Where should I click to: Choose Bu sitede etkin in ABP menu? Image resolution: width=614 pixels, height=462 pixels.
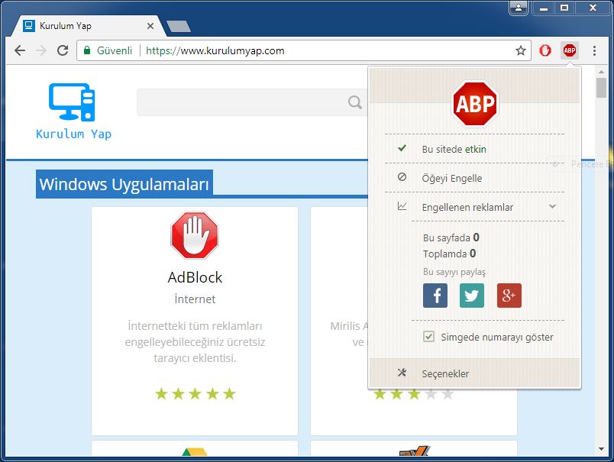coord(475,149)
